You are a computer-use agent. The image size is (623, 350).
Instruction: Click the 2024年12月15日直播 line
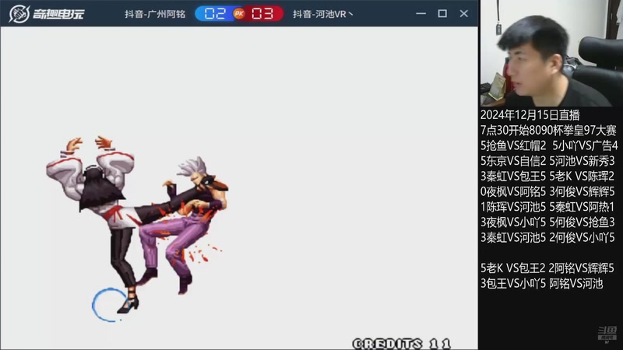(x=530, y=115)
